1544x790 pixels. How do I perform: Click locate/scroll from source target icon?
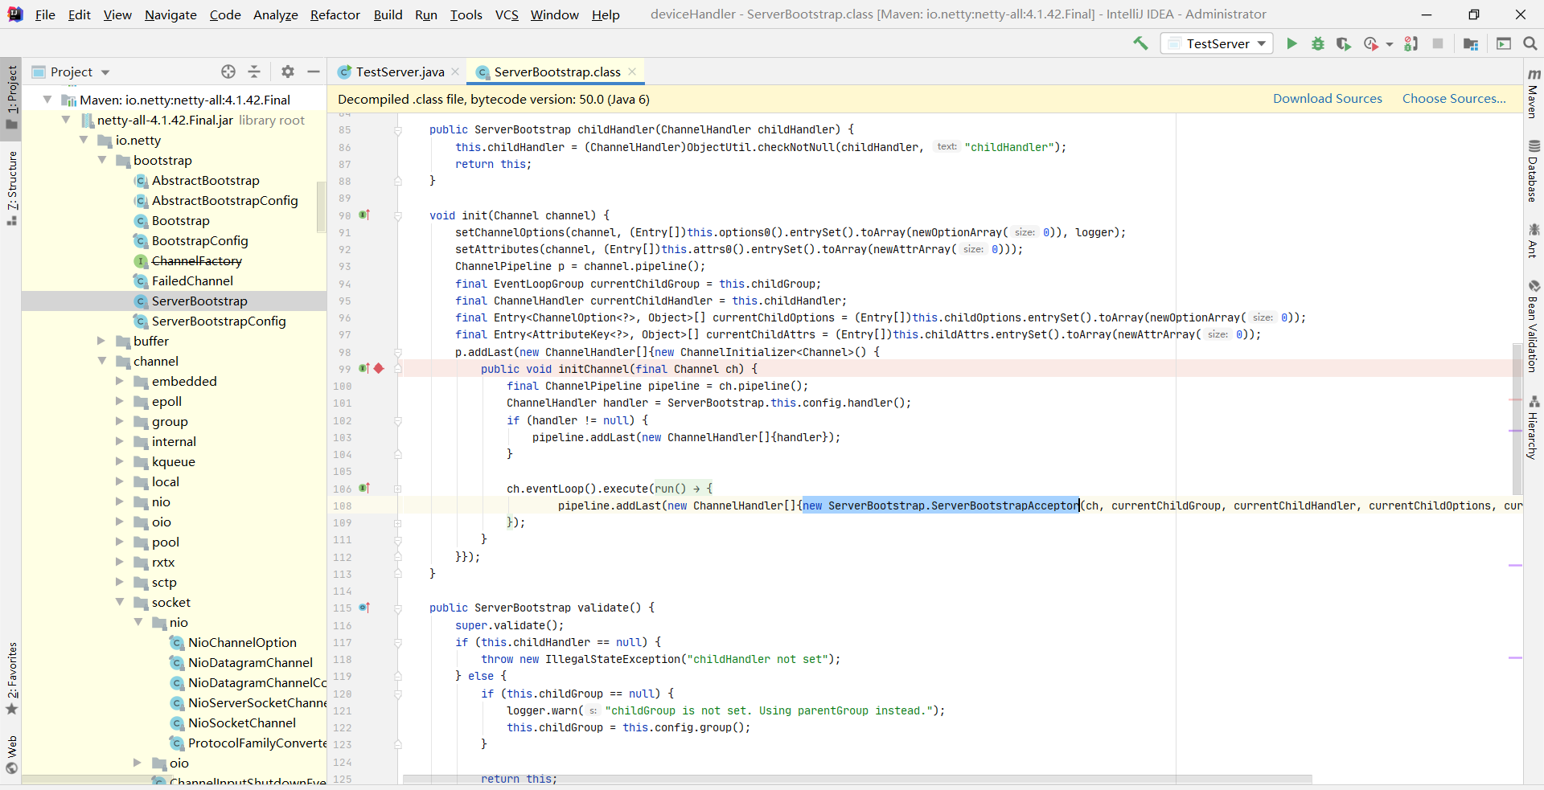[x=228, y=72]
